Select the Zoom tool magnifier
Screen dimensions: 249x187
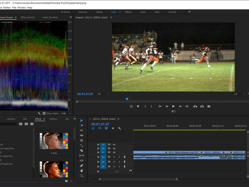(x=82, y=175)
